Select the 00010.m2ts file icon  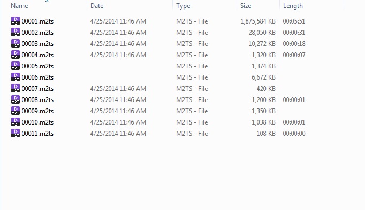16,122
